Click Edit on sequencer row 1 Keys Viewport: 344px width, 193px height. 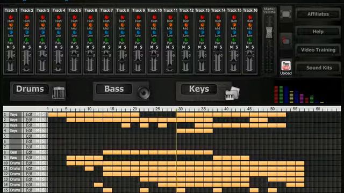pyautogui.click(x=29, y=114)
